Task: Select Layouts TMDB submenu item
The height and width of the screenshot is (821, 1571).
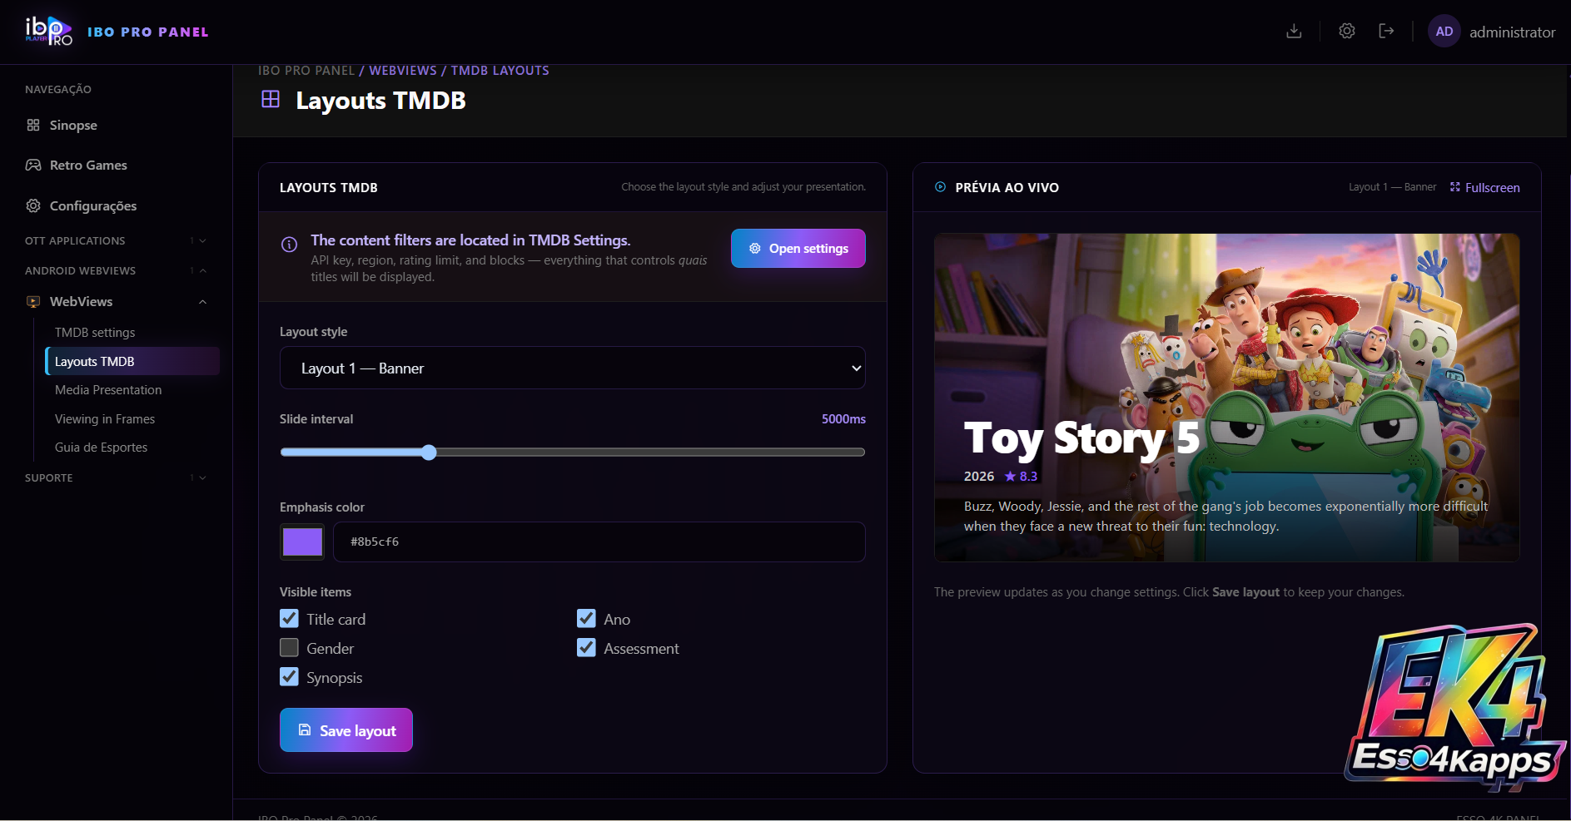Action: 132,361
